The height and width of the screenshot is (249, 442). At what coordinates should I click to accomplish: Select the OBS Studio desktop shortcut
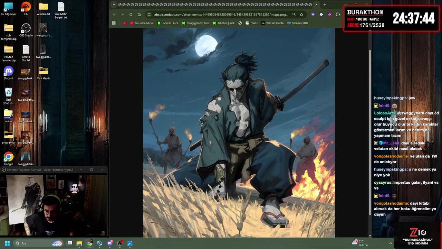tap(26, 30)
